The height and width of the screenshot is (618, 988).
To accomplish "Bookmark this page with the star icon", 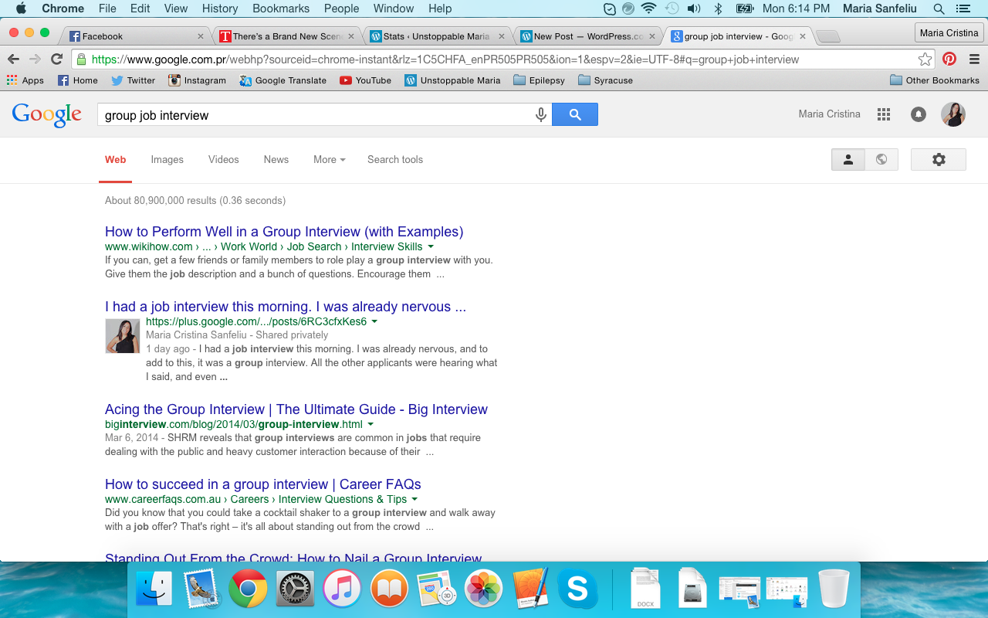I will click(x=925, y=59).
